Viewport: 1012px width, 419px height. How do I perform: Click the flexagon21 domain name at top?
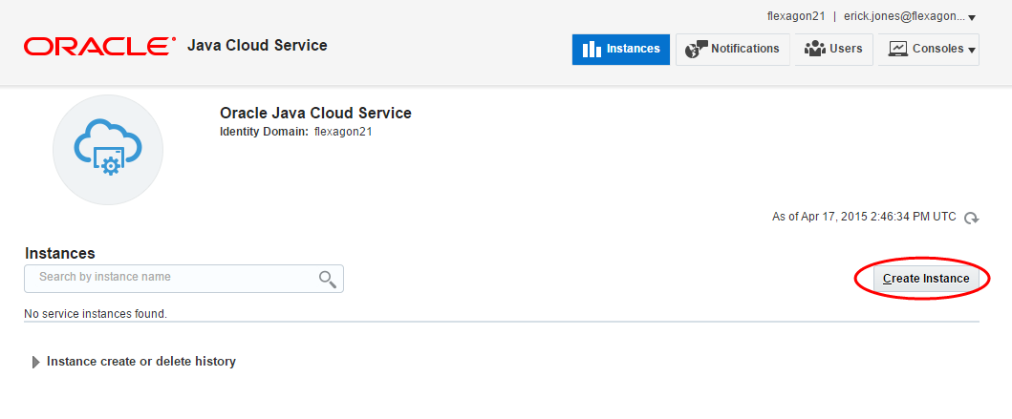point(796,17)
